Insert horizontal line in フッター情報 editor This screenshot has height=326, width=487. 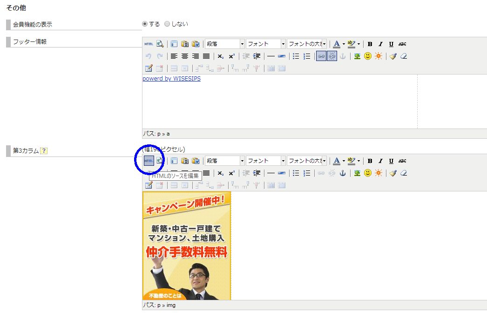click(x=271, y=56)
